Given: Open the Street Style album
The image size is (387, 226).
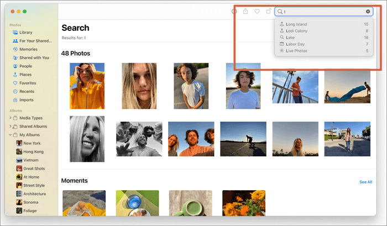Looking at the screenshot, I should [34, 185].
